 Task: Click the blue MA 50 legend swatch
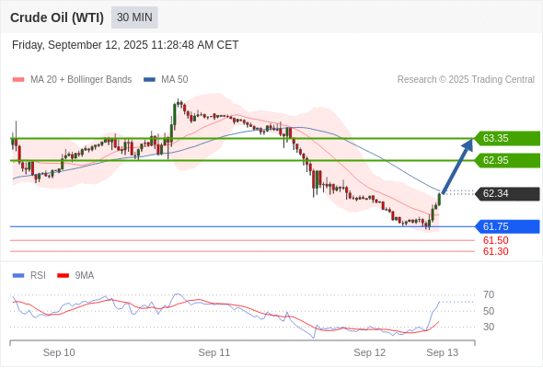tap(149, 80)
